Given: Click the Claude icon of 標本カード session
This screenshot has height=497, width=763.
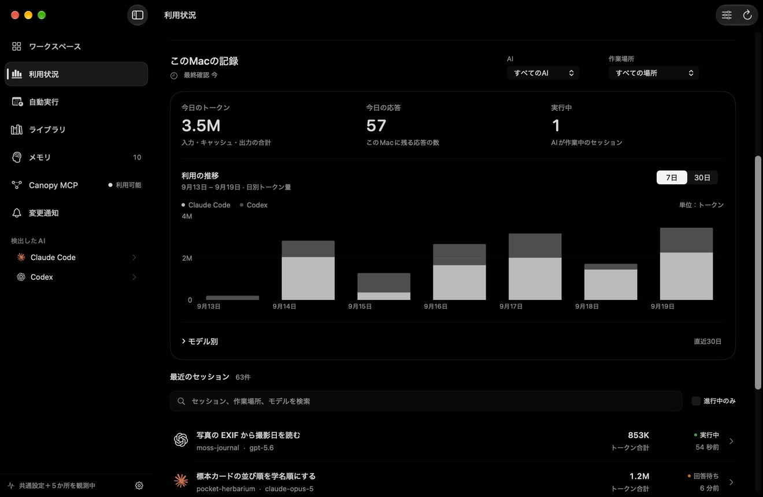Looking at the screenshot, I should click(181, 481).
